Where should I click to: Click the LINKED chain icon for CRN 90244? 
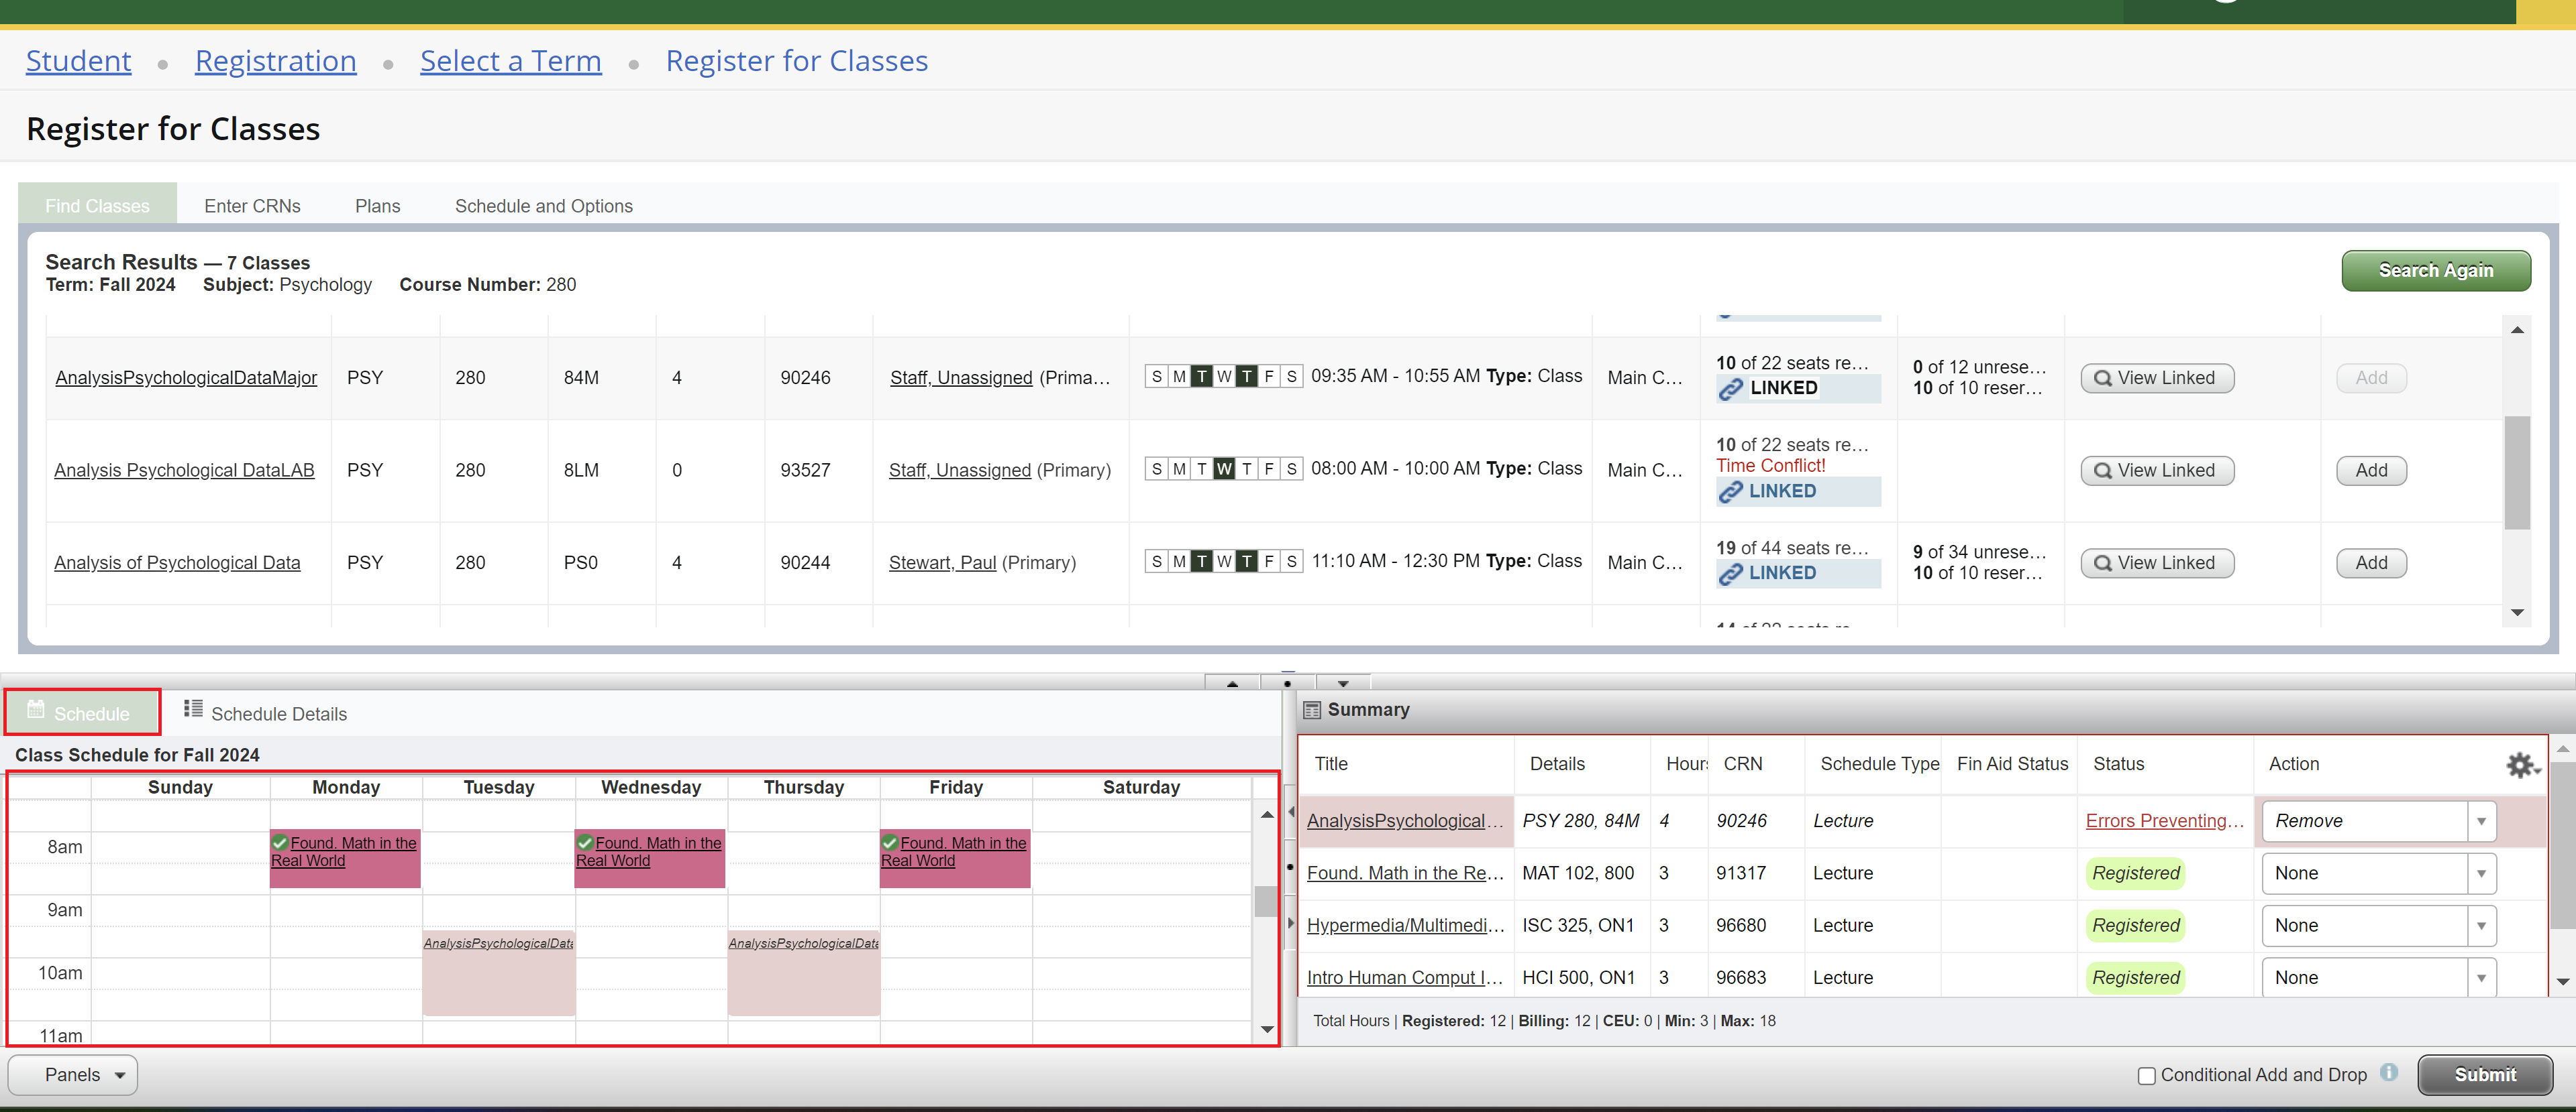point(1730,574)
